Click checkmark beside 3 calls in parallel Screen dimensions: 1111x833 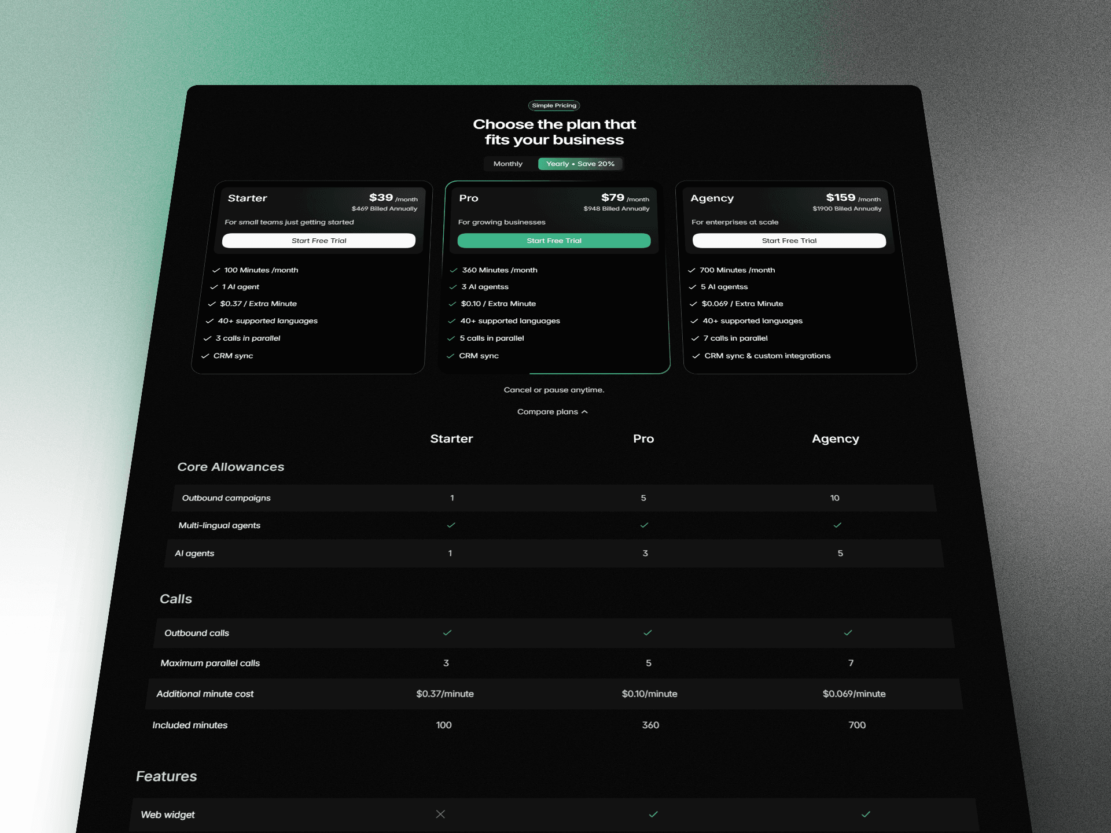[x=207, y=338]
